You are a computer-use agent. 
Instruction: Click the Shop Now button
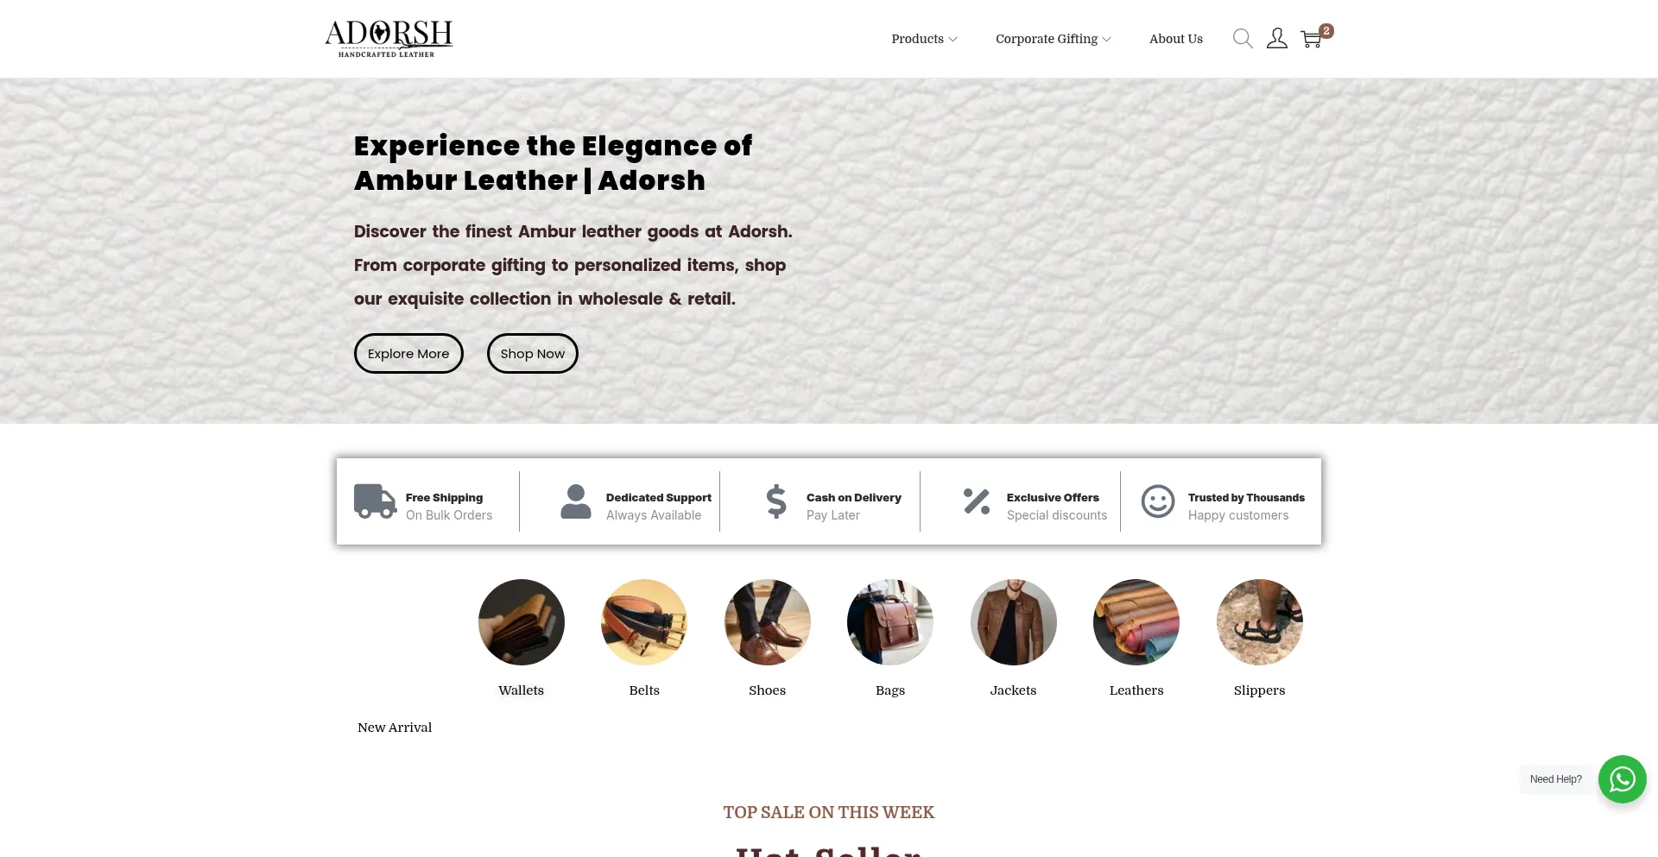(x=533, y=354)
